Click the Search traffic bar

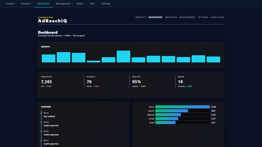point(172,111)
